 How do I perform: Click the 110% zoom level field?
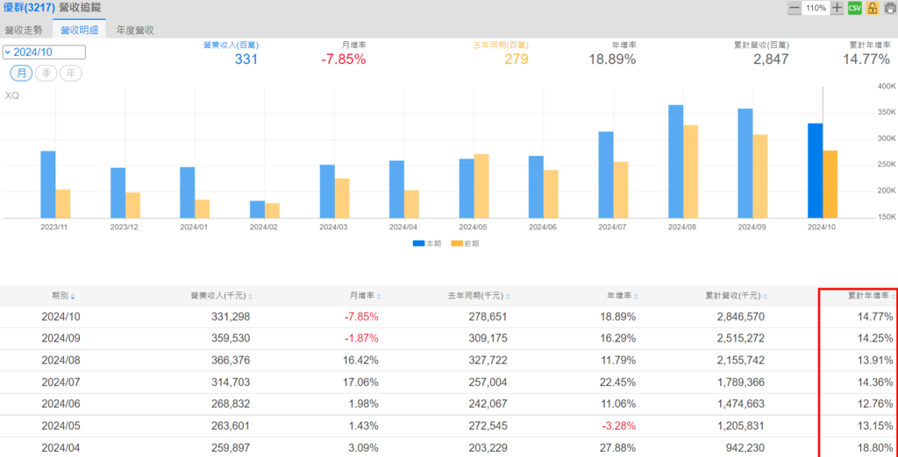(816, 8)
